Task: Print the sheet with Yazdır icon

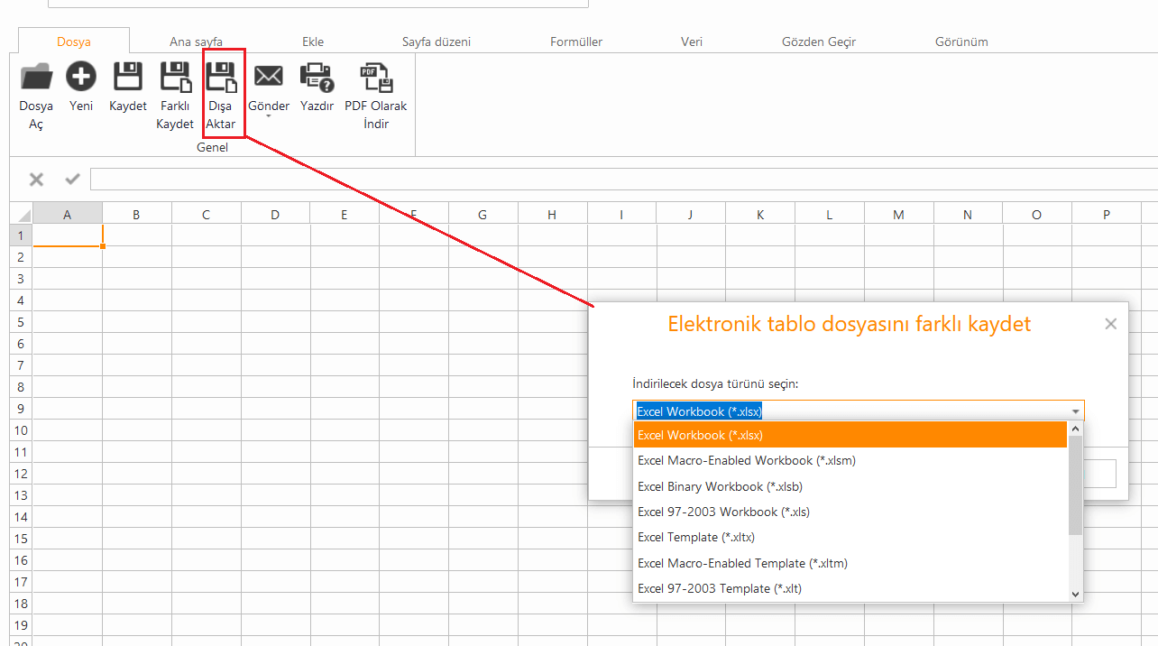Action: tap(317, 78)
